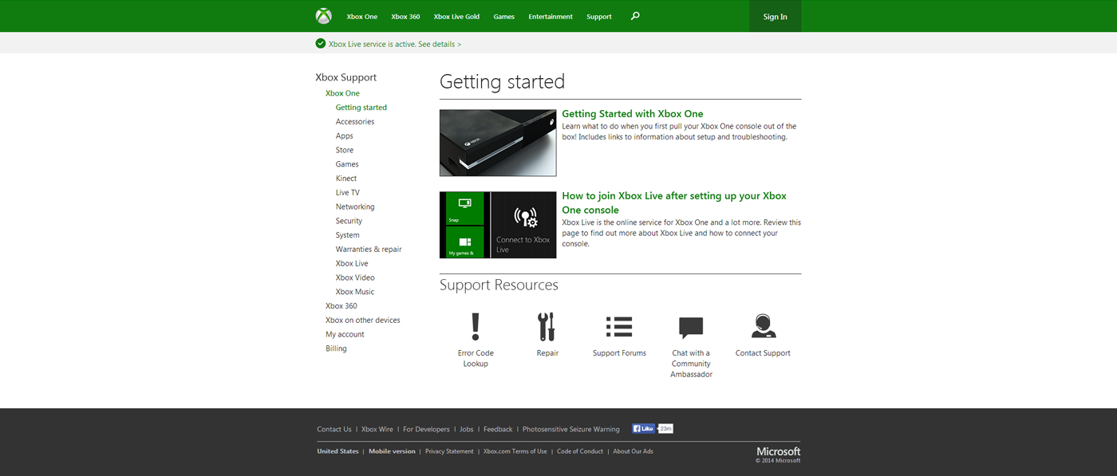Open the Code of Conduct link
1117x476 pixels.
click(580, 451)
